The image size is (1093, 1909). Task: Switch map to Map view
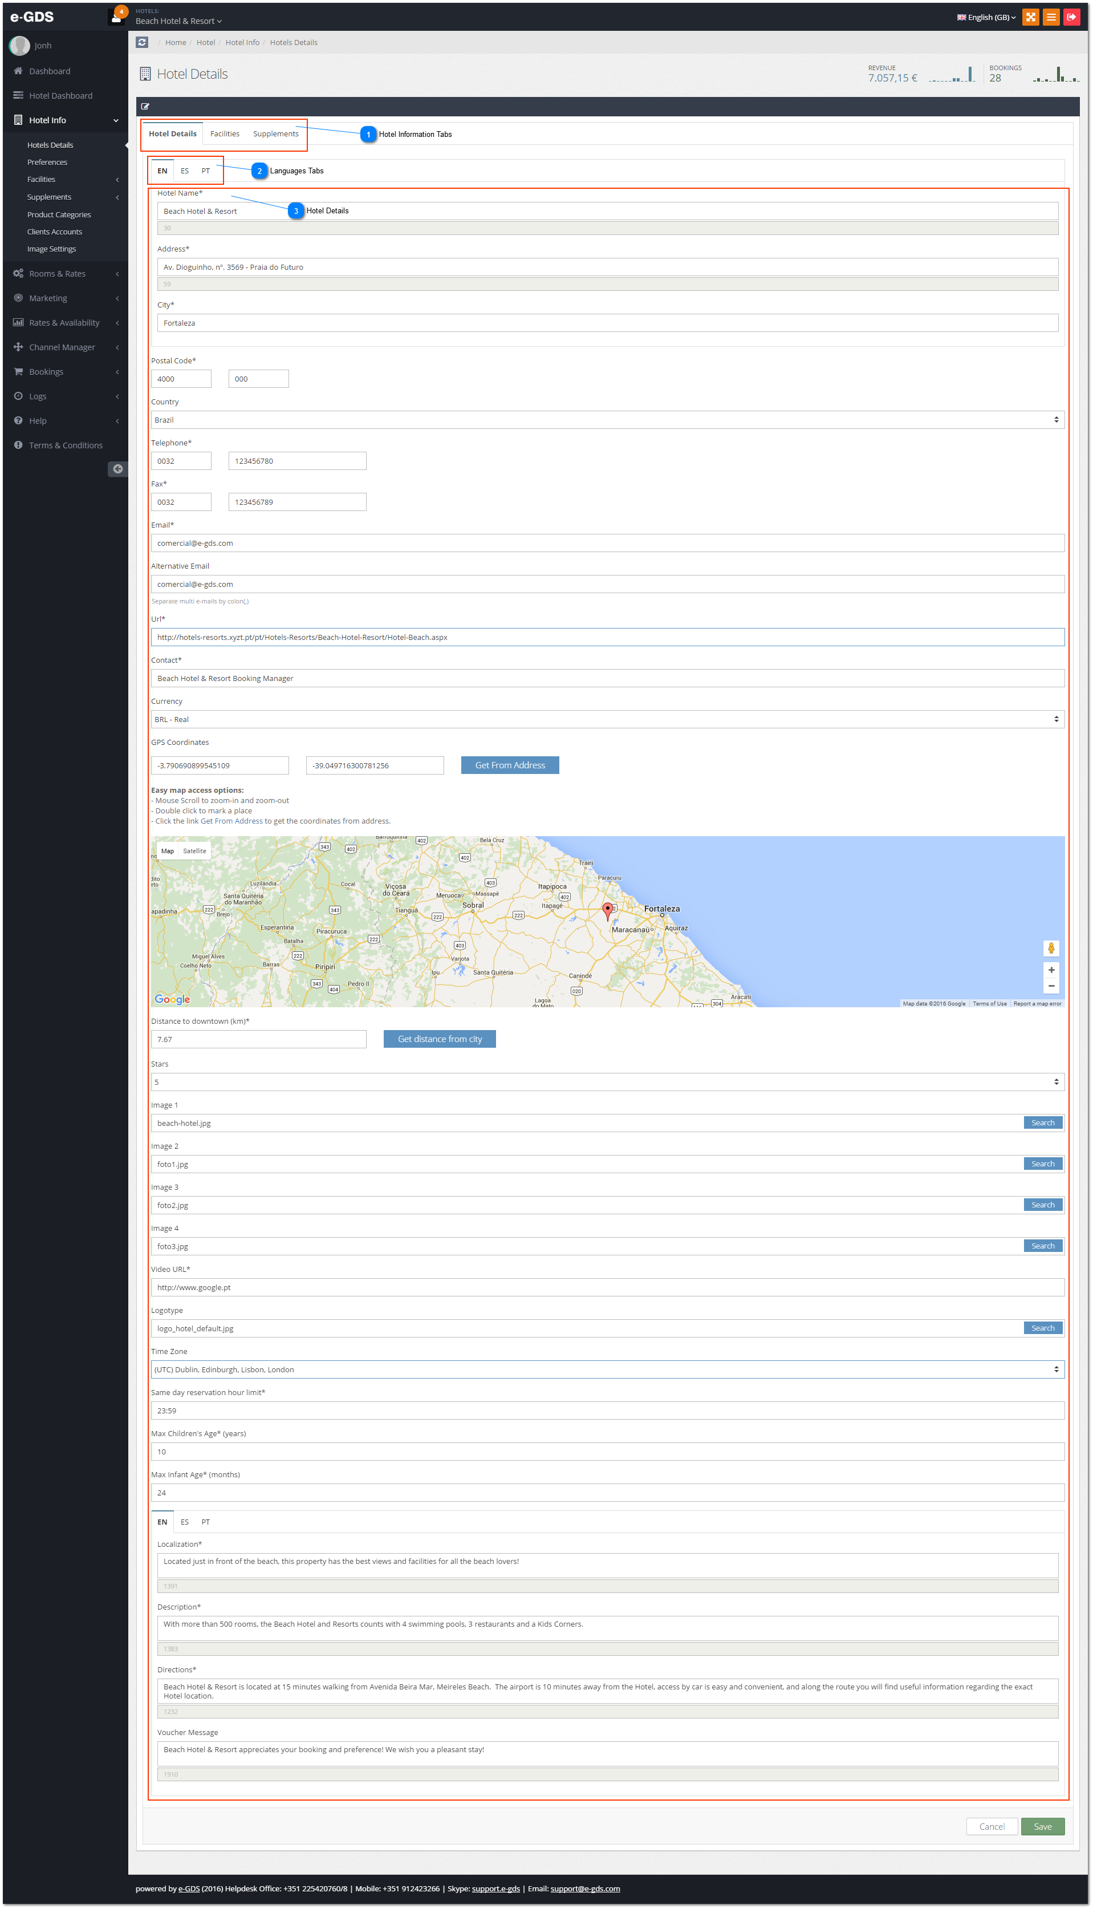click(x=168, y=851)
